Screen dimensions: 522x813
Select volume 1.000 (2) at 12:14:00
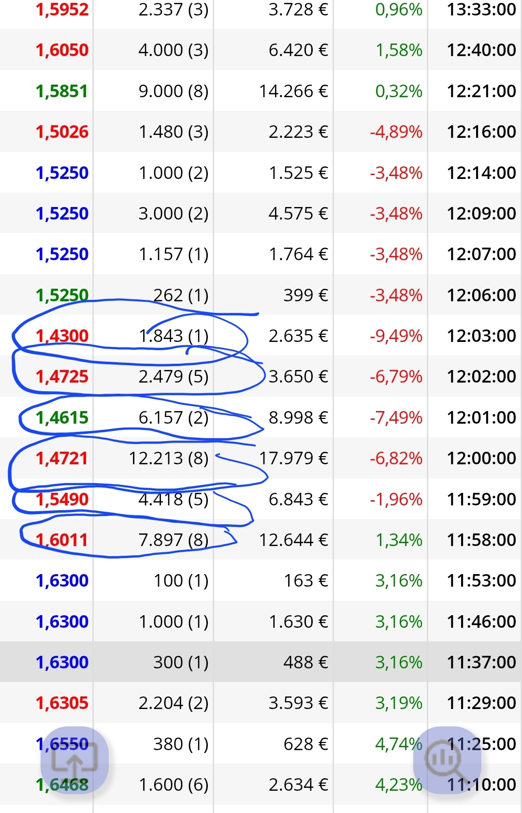tap(174, 173)
